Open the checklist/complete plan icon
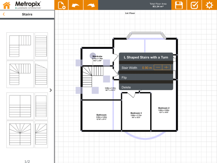The height and width of the screenshot is (163, 217). pyautogui.click(x=194, y=5)
